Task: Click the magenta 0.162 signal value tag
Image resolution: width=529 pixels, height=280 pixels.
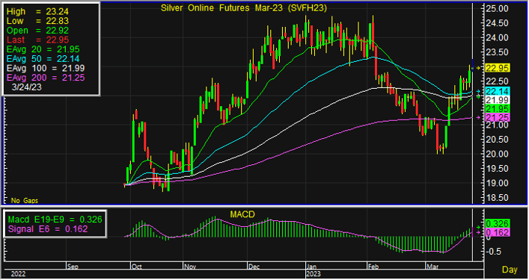Action: pos(498,232)
